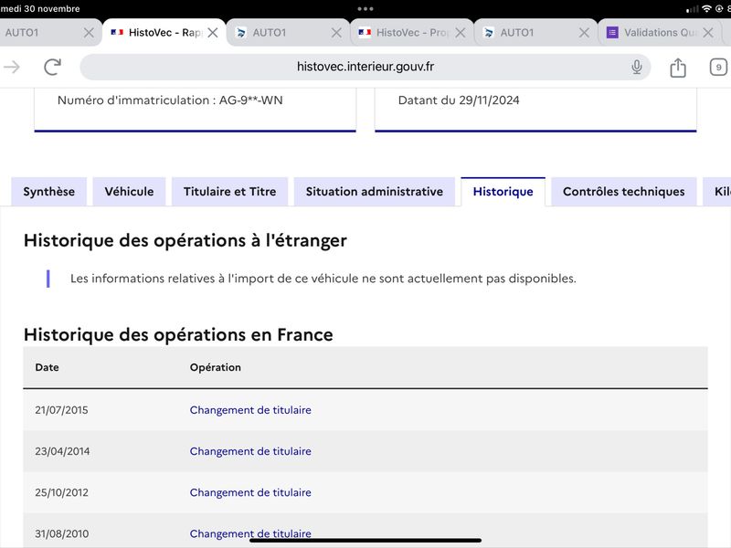
Task: Open Changement de titulaire dated 31/08/2010
Action: pyautogui.click(x=250, y=533)
